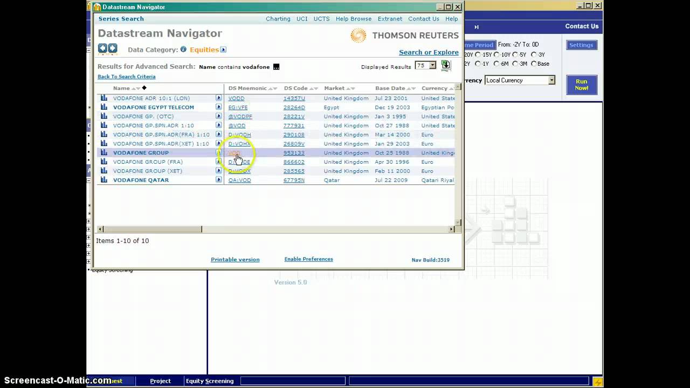Screen dimensions: 690x388
Task: Click the Run Now! button
Action: click(x=582, y=85)
